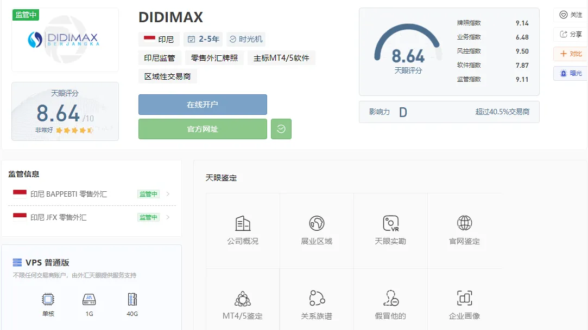Open the 天眼实勘 VR survey icon

coord(390,223)
